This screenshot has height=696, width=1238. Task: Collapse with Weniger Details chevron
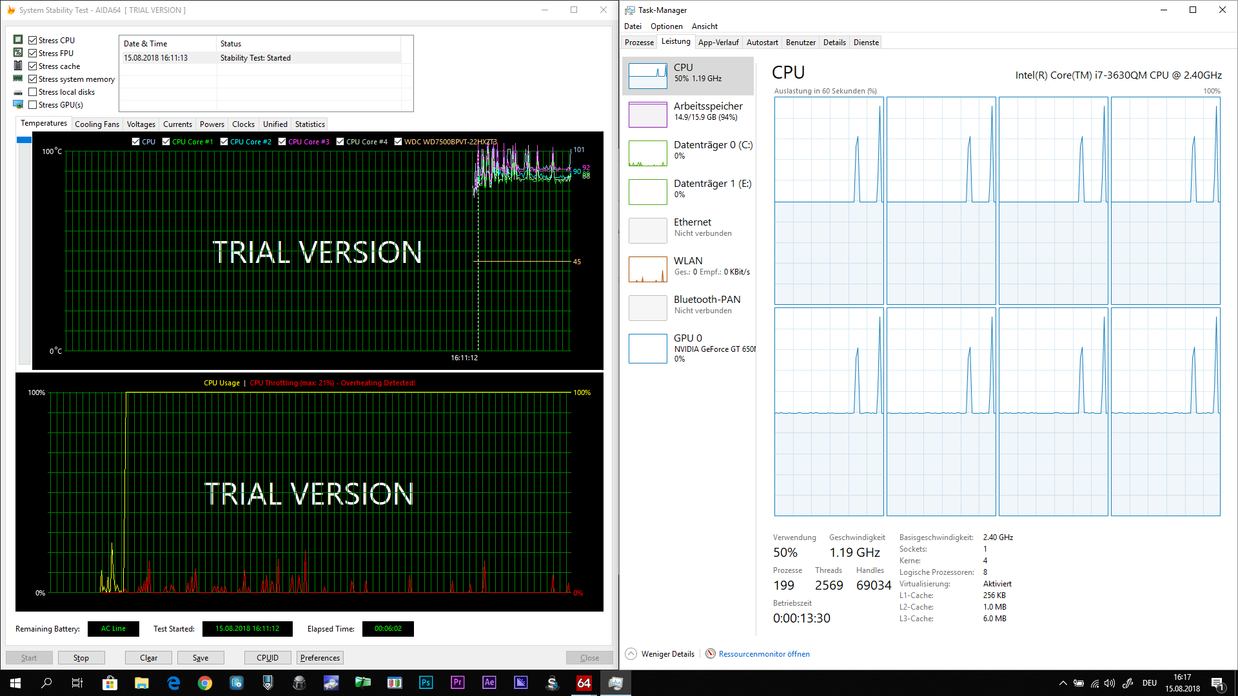pyautogui.click(x=631, y=653)
